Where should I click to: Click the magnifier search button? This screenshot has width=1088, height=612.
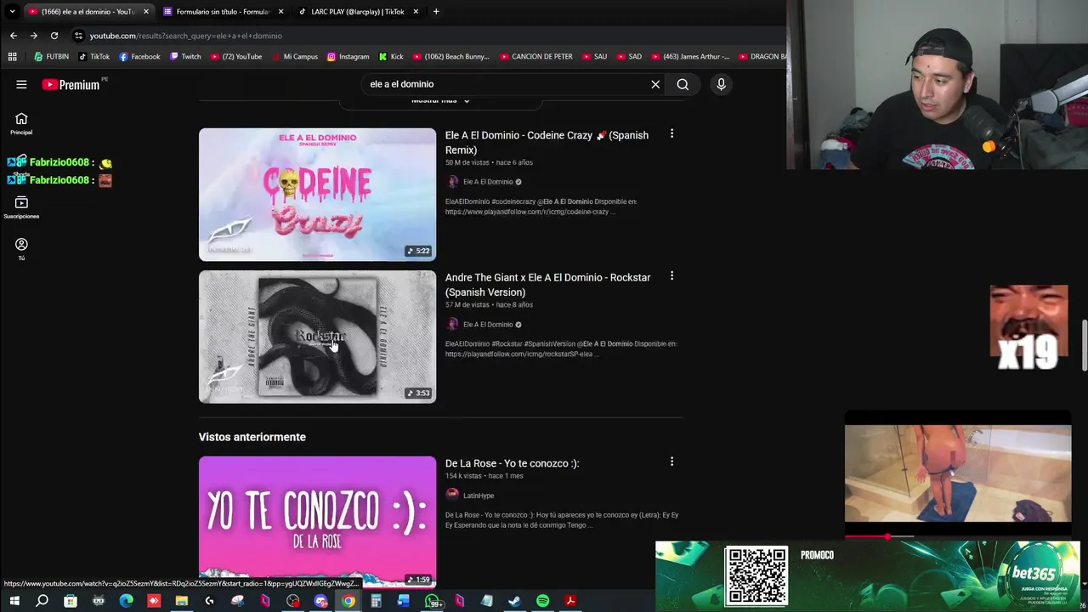683,84
